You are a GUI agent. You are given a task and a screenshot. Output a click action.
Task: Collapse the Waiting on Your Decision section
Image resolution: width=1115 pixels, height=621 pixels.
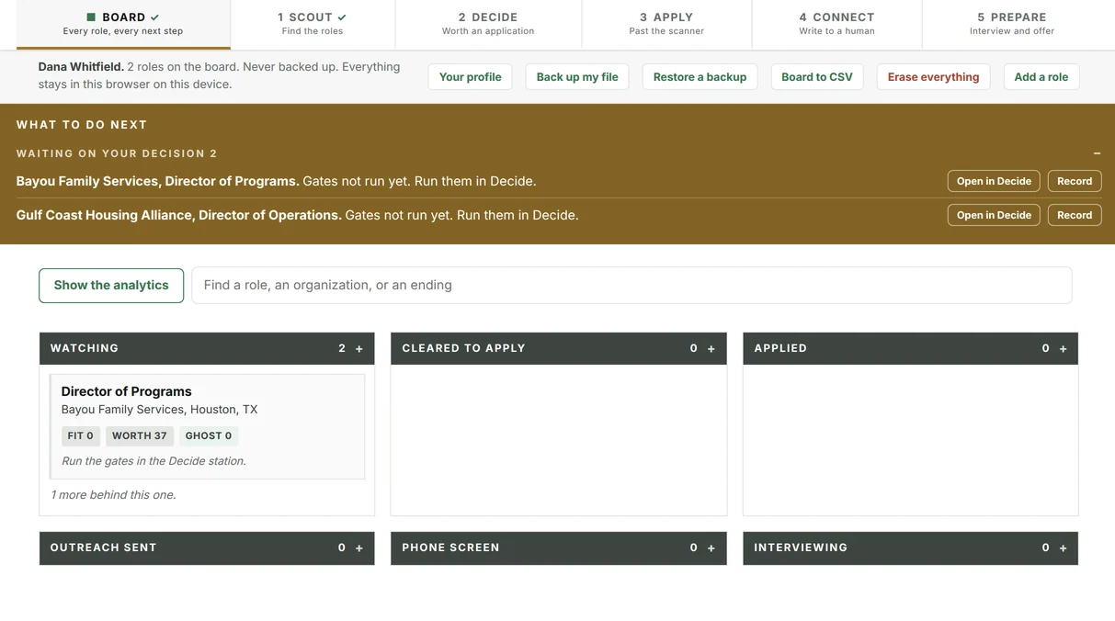pyautogui.click(x=1097, y=153)
